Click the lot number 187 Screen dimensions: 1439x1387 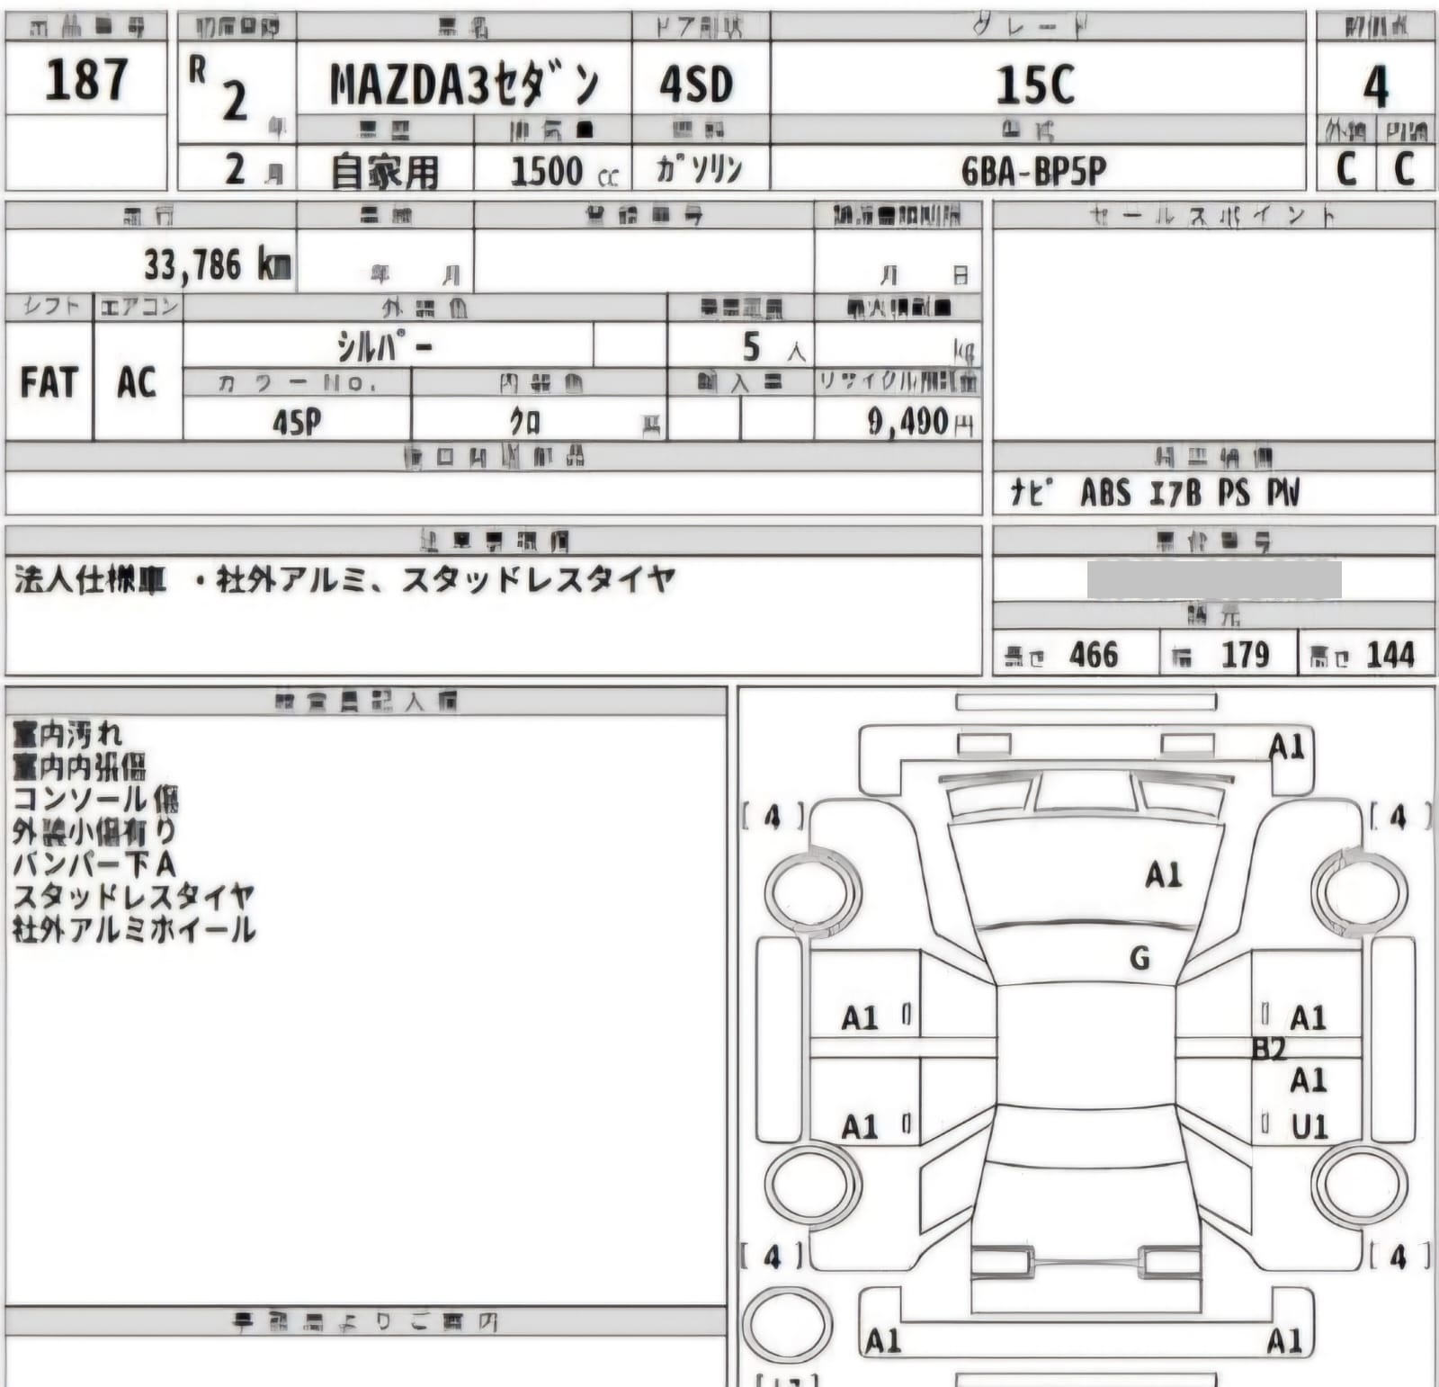[86, 80]
